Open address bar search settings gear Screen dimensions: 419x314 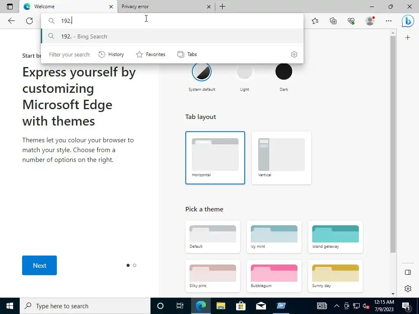(x=294, y=54)
